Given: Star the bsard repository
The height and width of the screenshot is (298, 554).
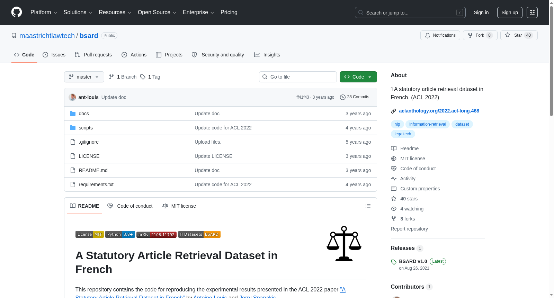Looking at the screenshot, I should (519, 35).
